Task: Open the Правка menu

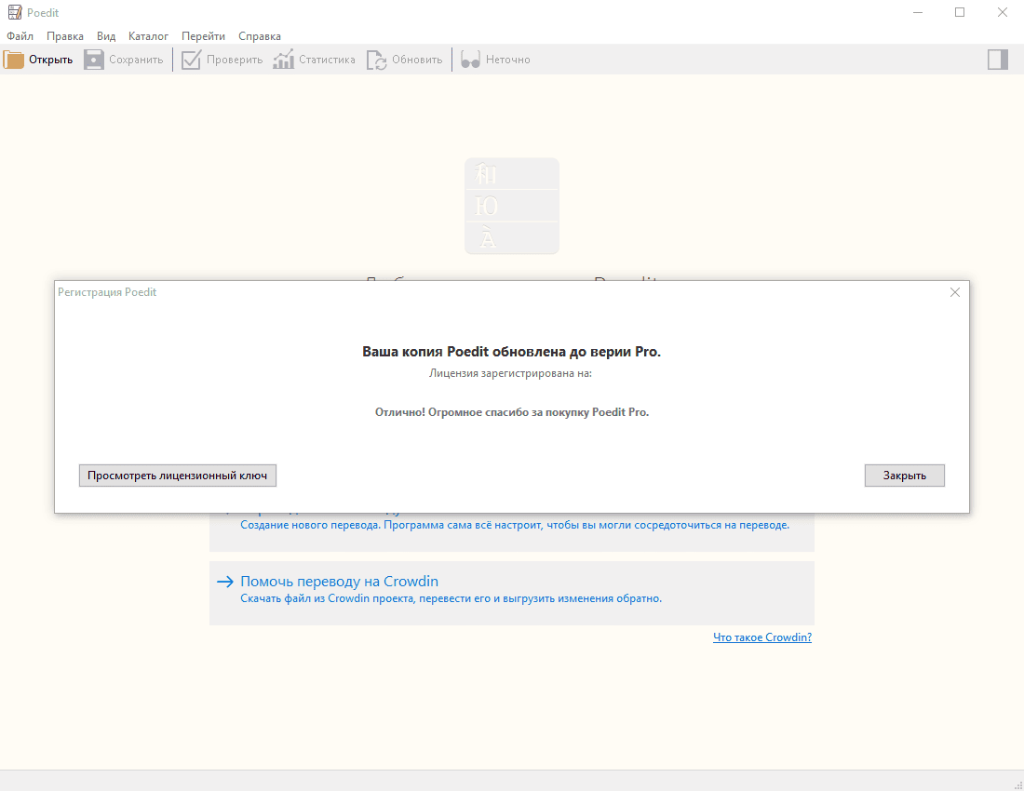Action: tap(65, 36)
